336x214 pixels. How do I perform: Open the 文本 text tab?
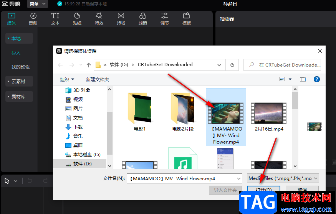tap(55, 19)
